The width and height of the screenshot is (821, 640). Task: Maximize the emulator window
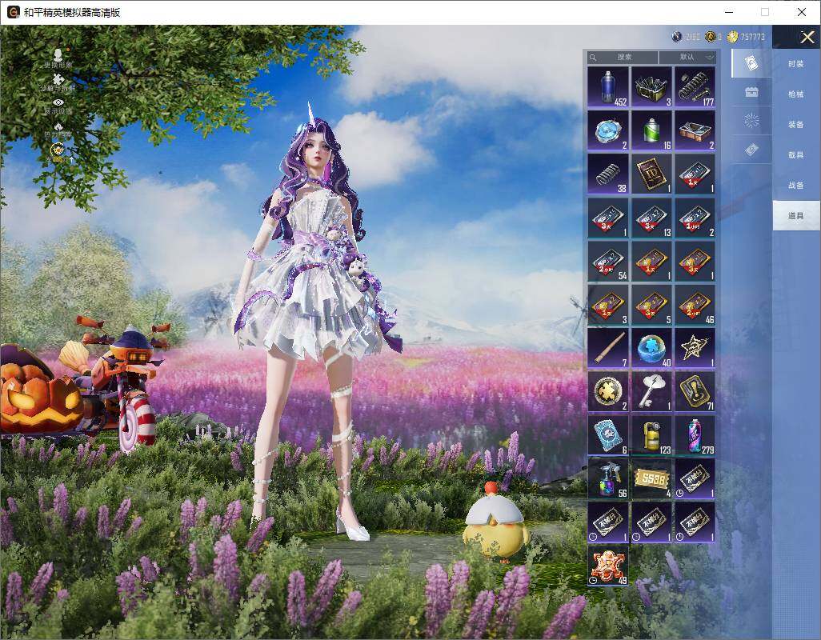coord(765,12)
